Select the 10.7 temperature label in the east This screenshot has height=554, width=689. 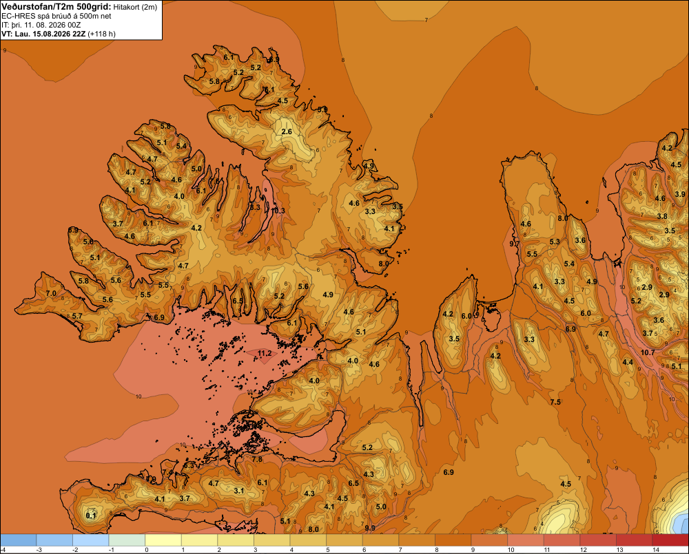point(647,352)
